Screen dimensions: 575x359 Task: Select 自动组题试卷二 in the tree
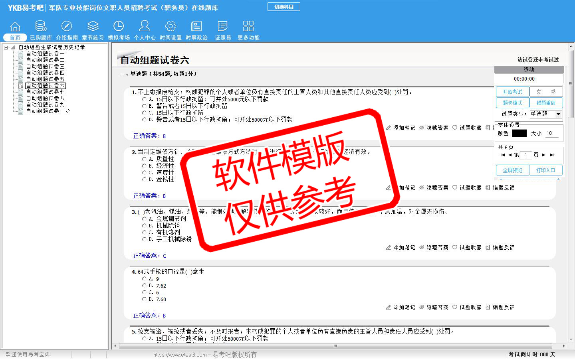45,60
